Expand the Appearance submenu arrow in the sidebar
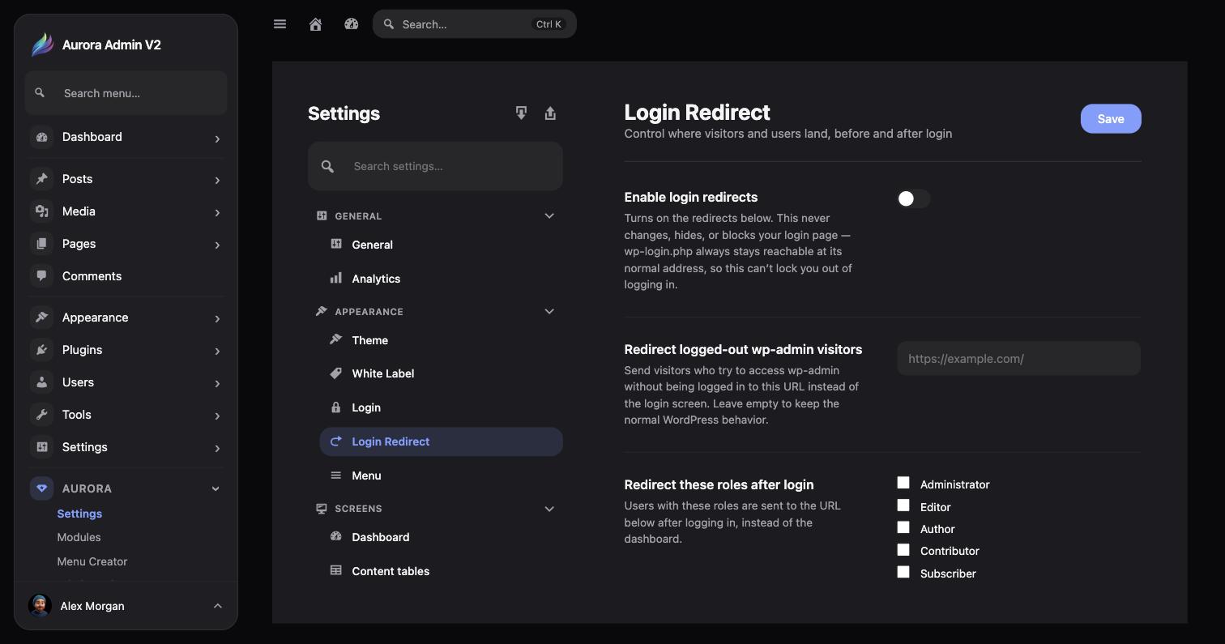 click(x=217, y=318)
